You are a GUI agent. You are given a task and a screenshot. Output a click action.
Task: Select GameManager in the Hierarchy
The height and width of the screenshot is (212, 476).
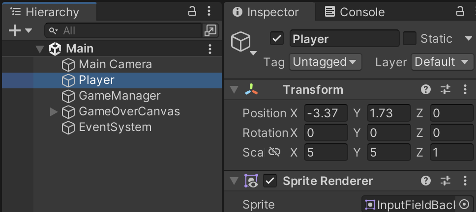(119, 96)
